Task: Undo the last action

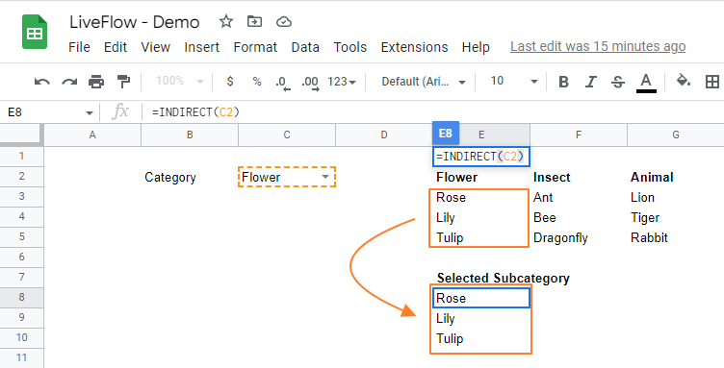Action: [42, 82]
